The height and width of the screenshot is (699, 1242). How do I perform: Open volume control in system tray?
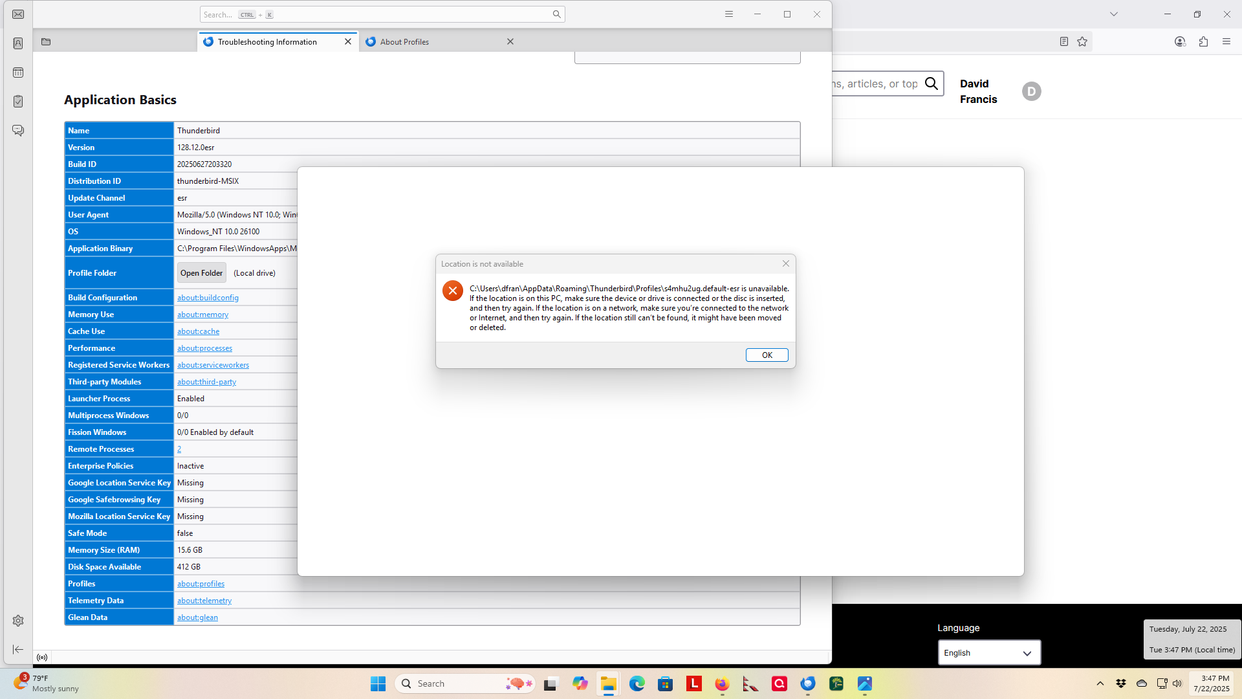point(1177,683)
